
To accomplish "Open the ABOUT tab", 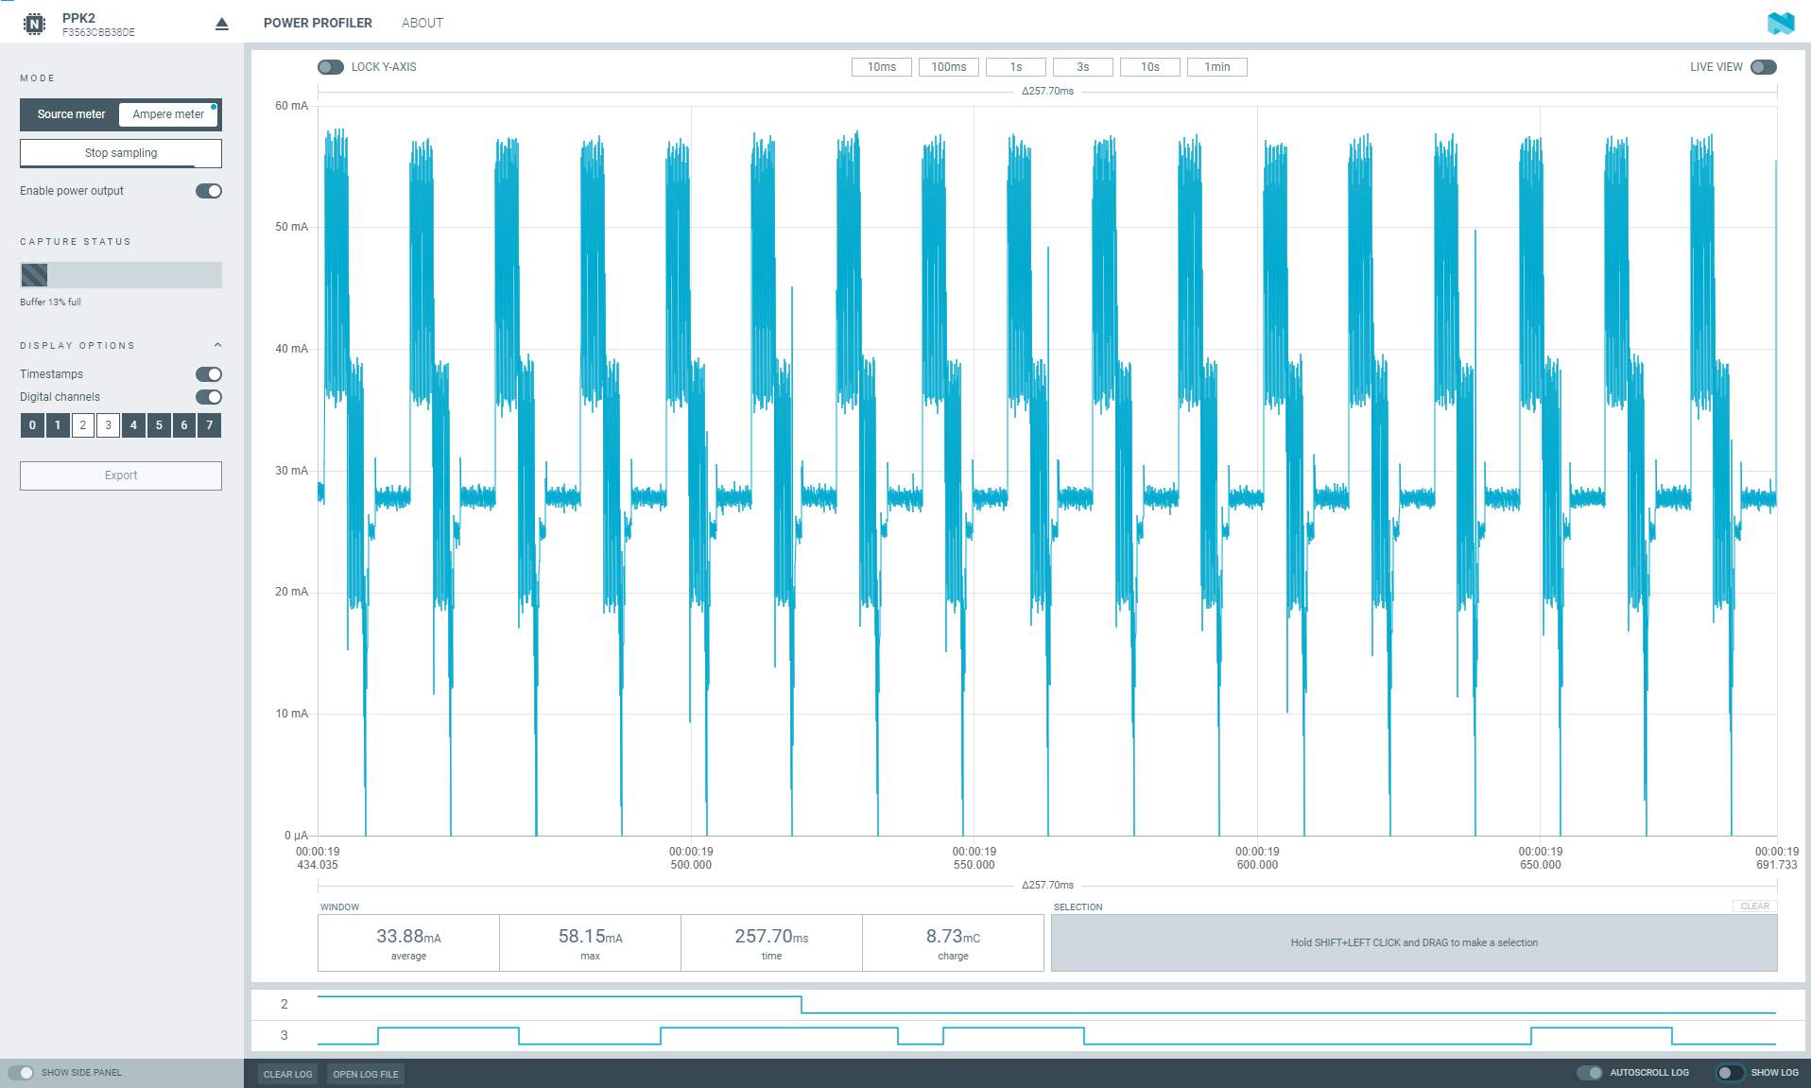I will [422, 22].
